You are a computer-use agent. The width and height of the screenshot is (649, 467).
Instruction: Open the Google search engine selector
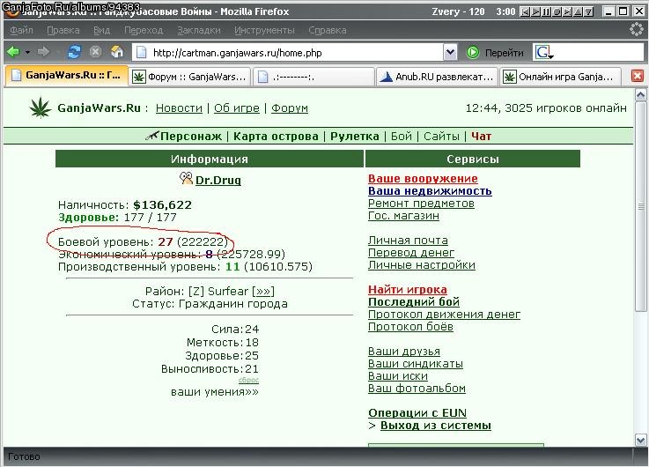click(544, 53)
